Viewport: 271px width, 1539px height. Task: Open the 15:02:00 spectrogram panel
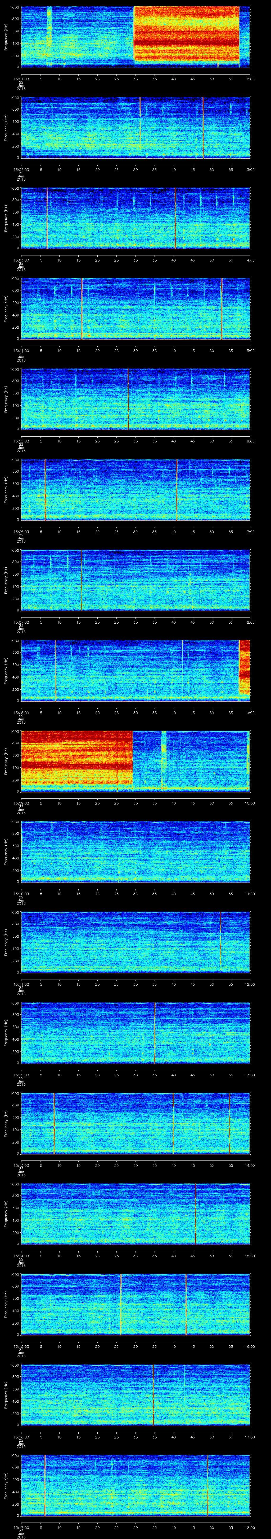coord(136,128)
